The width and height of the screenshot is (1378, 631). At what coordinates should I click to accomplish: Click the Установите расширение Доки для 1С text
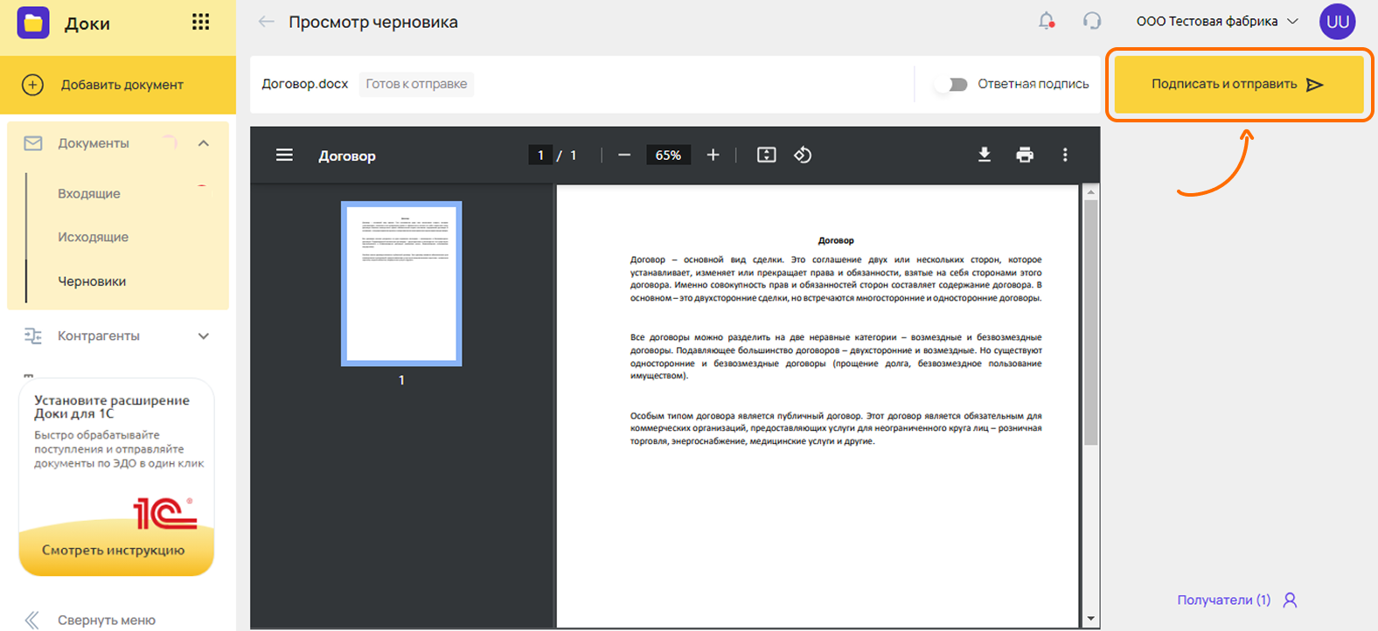tap(112, 406)
